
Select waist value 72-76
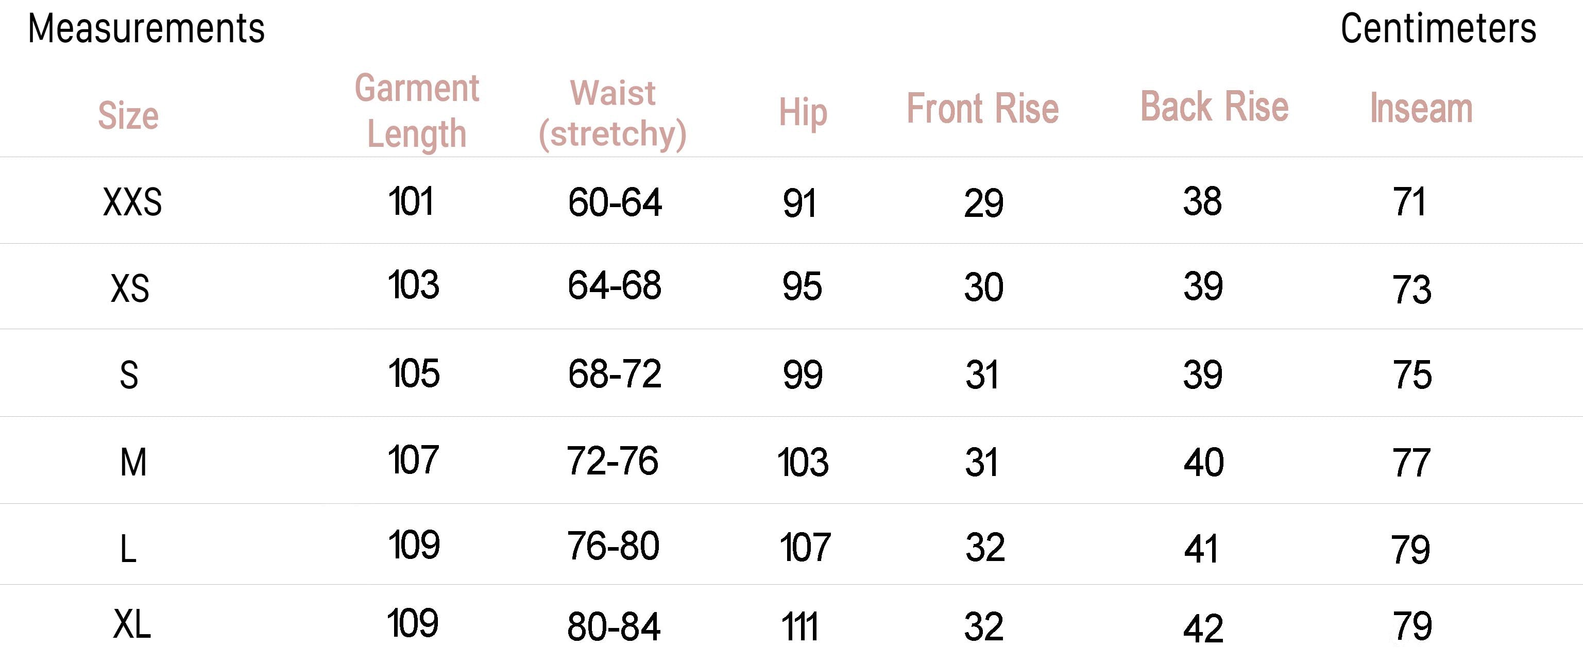(612, 461)
